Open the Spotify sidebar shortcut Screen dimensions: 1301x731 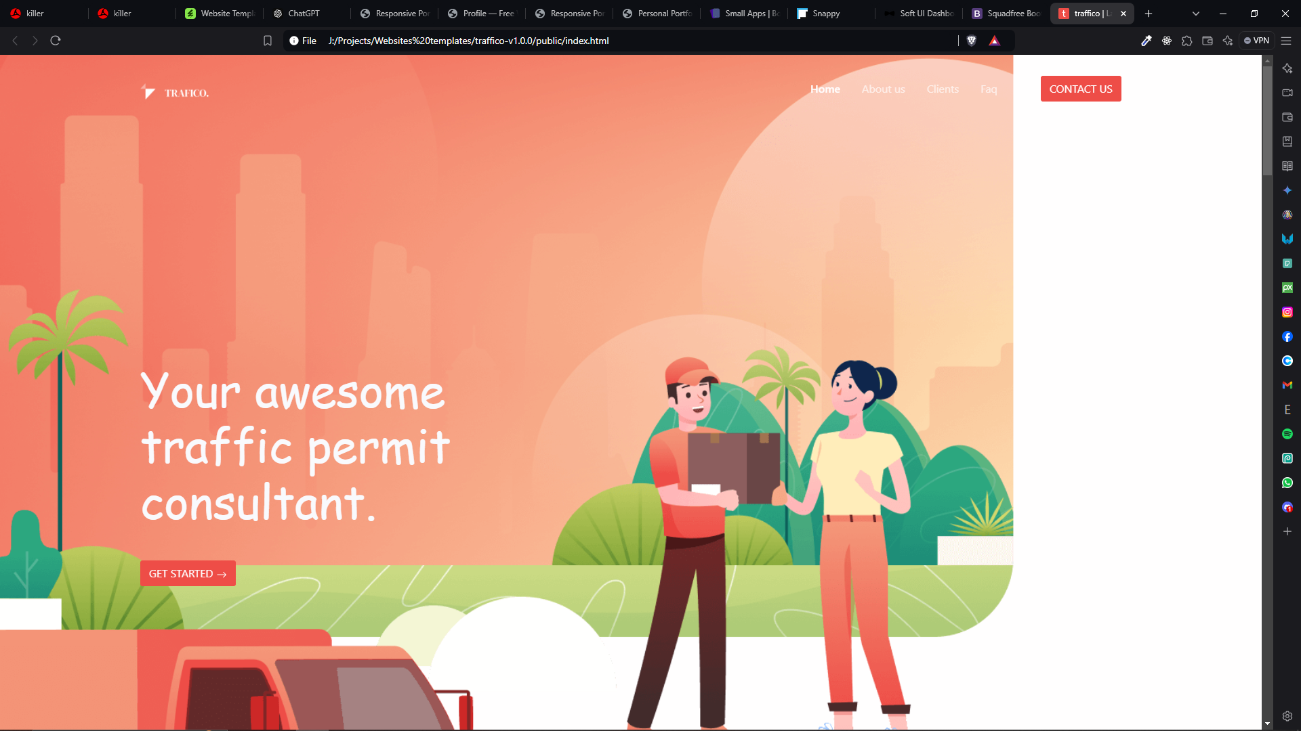pyautogui.click(x=1287, y=434)
